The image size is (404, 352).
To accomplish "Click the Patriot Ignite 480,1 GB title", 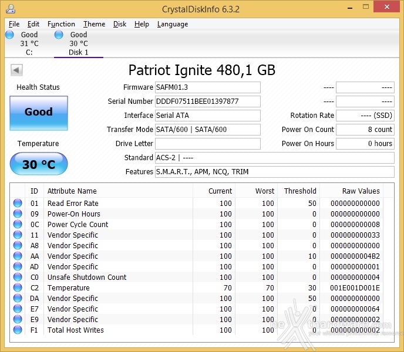I will [x=202, y=70].
